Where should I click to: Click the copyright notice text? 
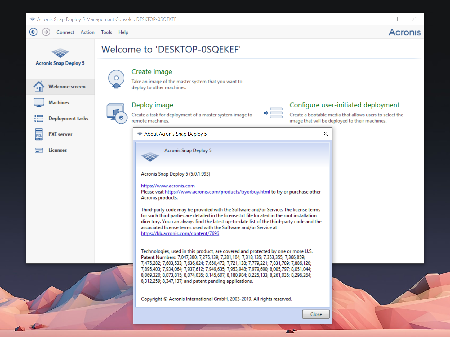coord(216,299)
